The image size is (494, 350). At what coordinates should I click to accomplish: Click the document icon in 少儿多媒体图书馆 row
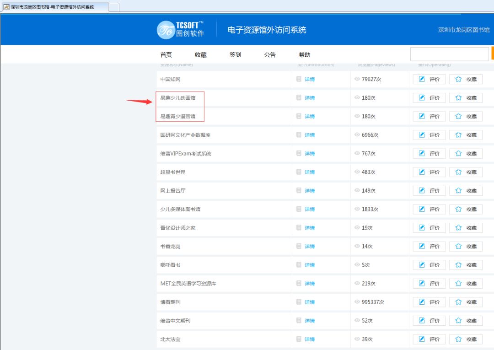(x=299, y=209)
